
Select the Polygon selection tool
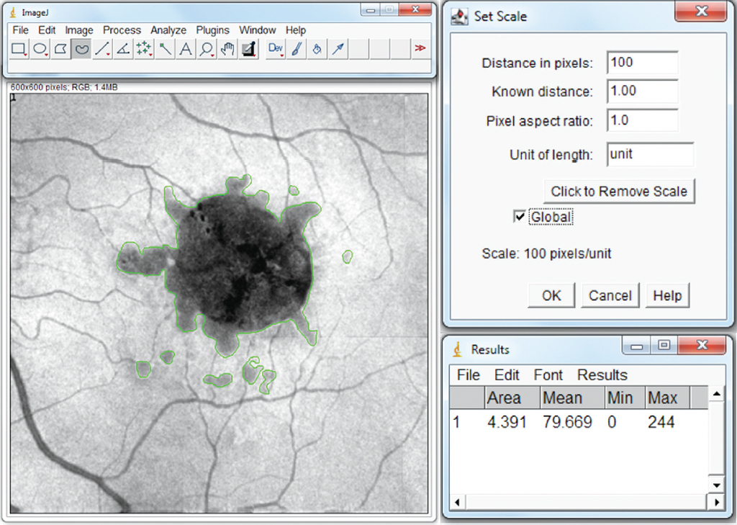click(61, 49)
